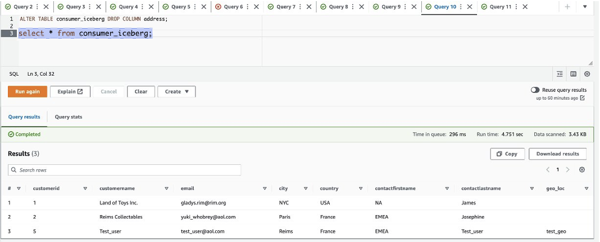Open the editor layout icon
This screenshot has height=242, width=600.
click(573, 74)
